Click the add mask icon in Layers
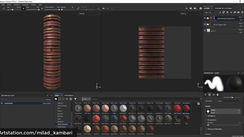244x137 pixels. (x=224, y=13)
